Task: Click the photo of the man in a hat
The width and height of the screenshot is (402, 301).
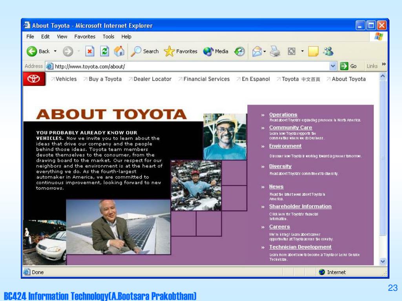Action: point(225,137)
